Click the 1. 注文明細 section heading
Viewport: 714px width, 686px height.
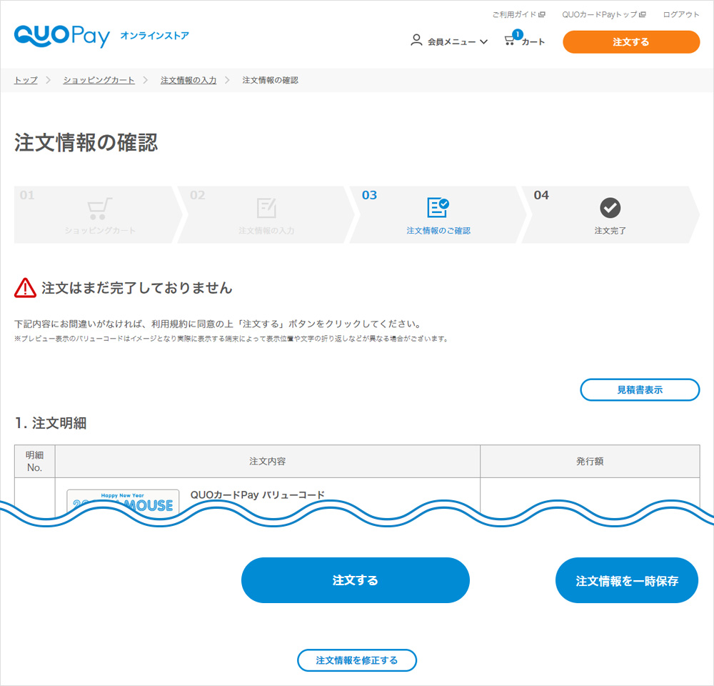pyautogui.click(x=50, y=423)
